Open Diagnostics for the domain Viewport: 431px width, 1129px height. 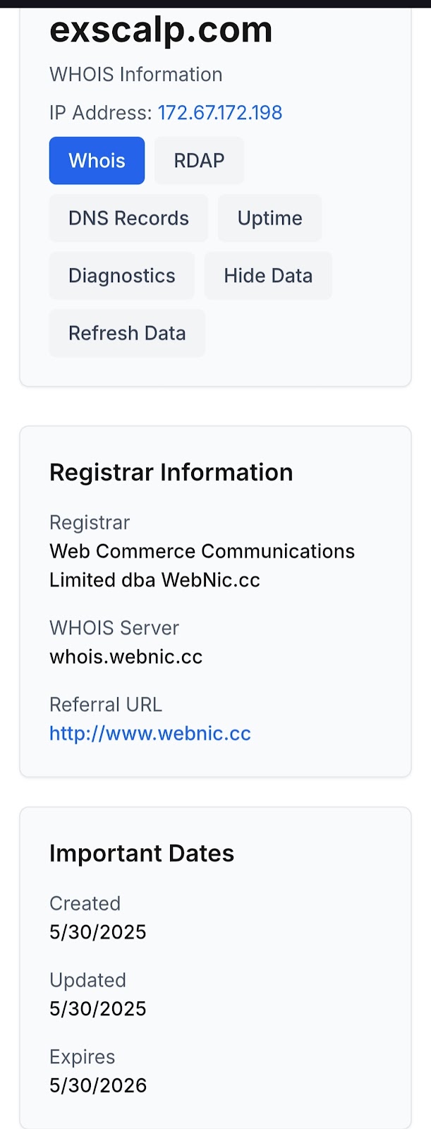122,276
